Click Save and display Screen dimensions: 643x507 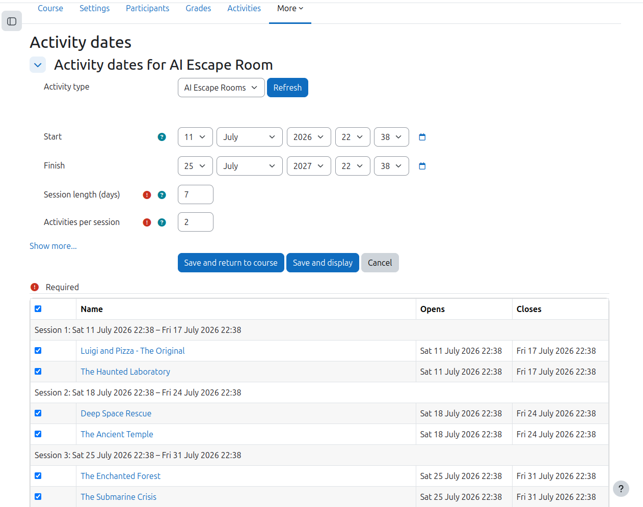(x=323, y=263)
